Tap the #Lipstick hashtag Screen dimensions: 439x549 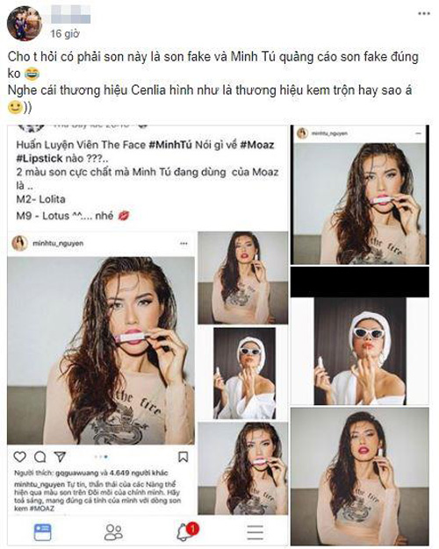pos(40,158)
